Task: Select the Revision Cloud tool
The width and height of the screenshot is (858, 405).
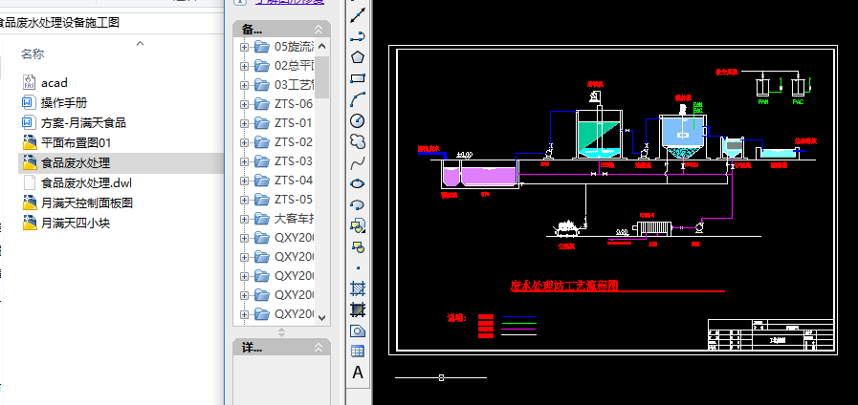Action: 358,141
